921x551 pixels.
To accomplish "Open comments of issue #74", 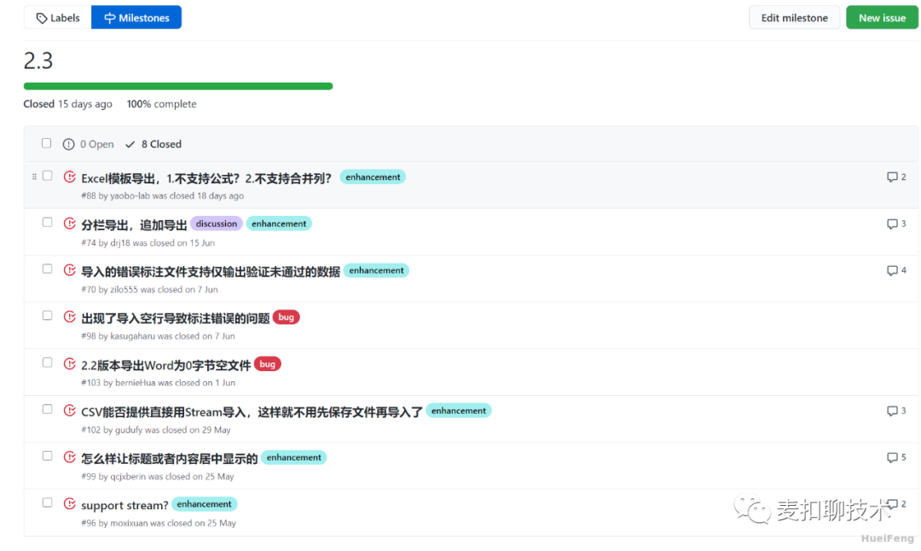I will (896, 223).
